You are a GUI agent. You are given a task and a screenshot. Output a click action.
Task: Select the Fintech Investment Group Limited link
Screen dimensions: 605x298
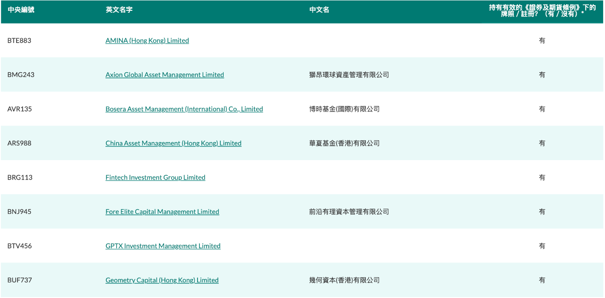pyautogui.click(x=155, y=178)
